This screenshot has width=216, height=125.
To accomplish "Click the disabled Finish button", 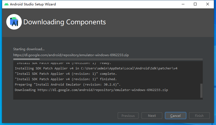I will pyautogui.click(x=199, y=116).
